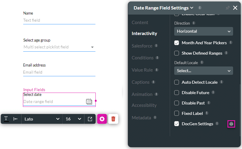
Task: Close the Date Range Field Settings panel
Action: (235, 8)
